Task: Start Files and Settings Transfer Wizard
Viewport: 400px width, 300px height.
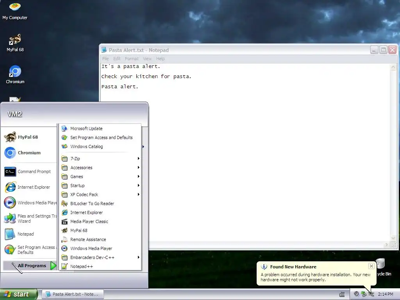Action: (30, 219)
